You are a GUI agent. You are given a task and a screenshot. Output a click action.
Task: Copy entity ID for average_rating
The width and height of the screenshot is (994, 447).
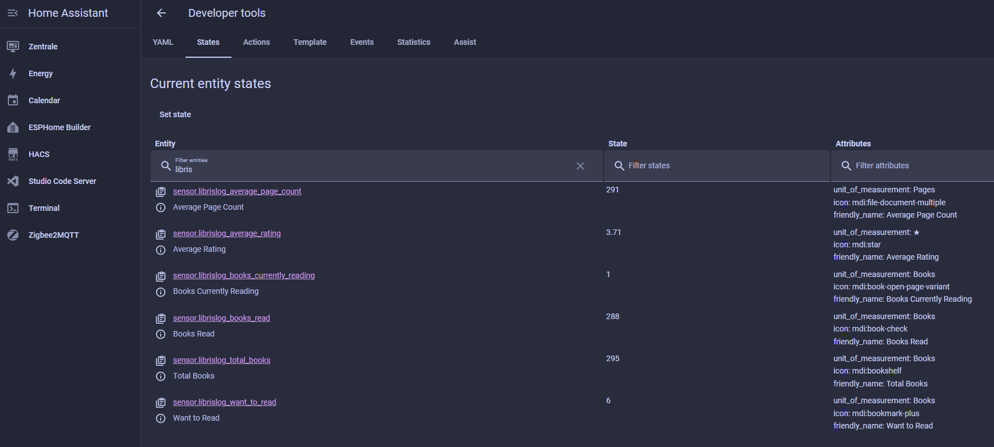(x=161, y=234)
